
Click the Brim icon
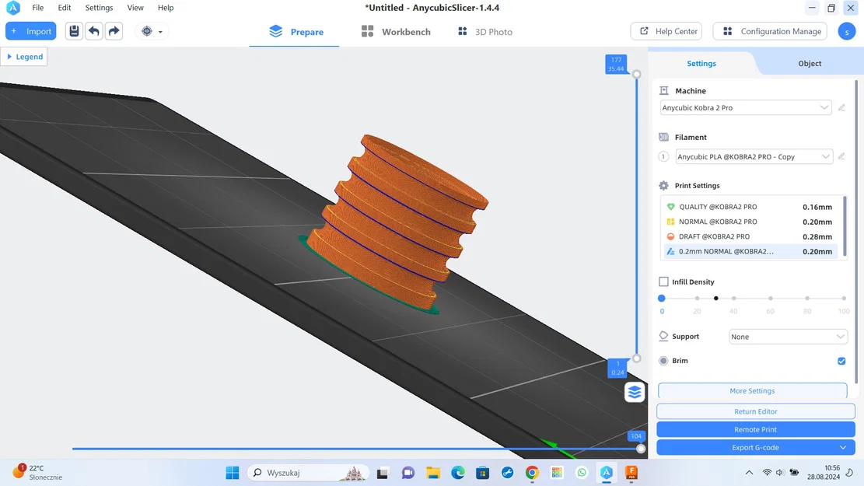pyautogui.click(x=663, y=361)
